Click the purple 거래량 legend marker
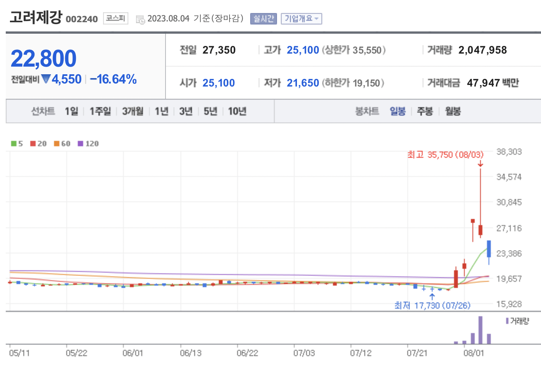This screenshot has height=366, width=541. [x=507, y=321]
